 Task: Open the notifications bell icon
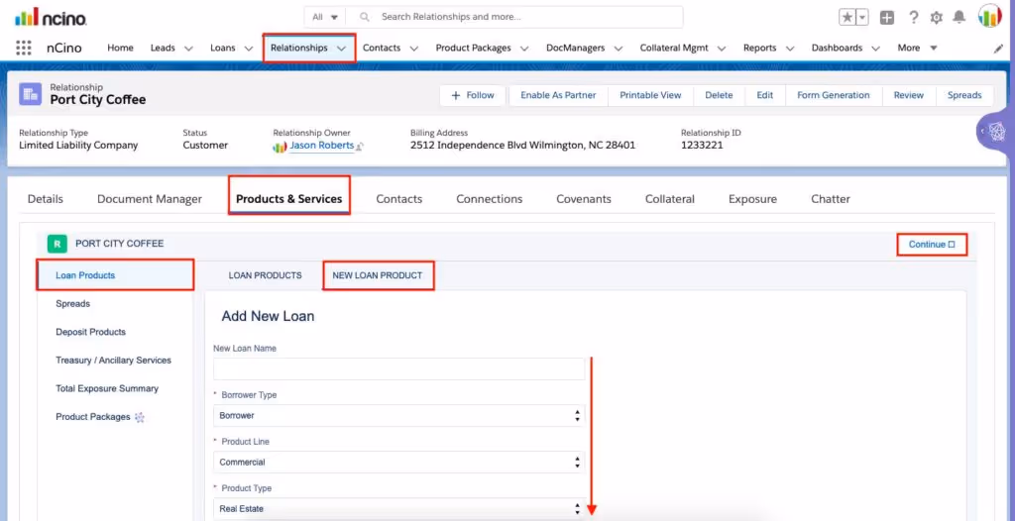tap(959, 18)
